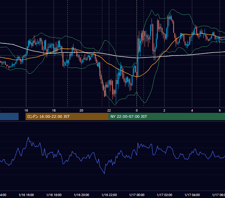The width and height of the screenshot is (225, 198).
Task: Click the '1/16 20:00' label on lower axis
Action: click(x=81, y=195)
